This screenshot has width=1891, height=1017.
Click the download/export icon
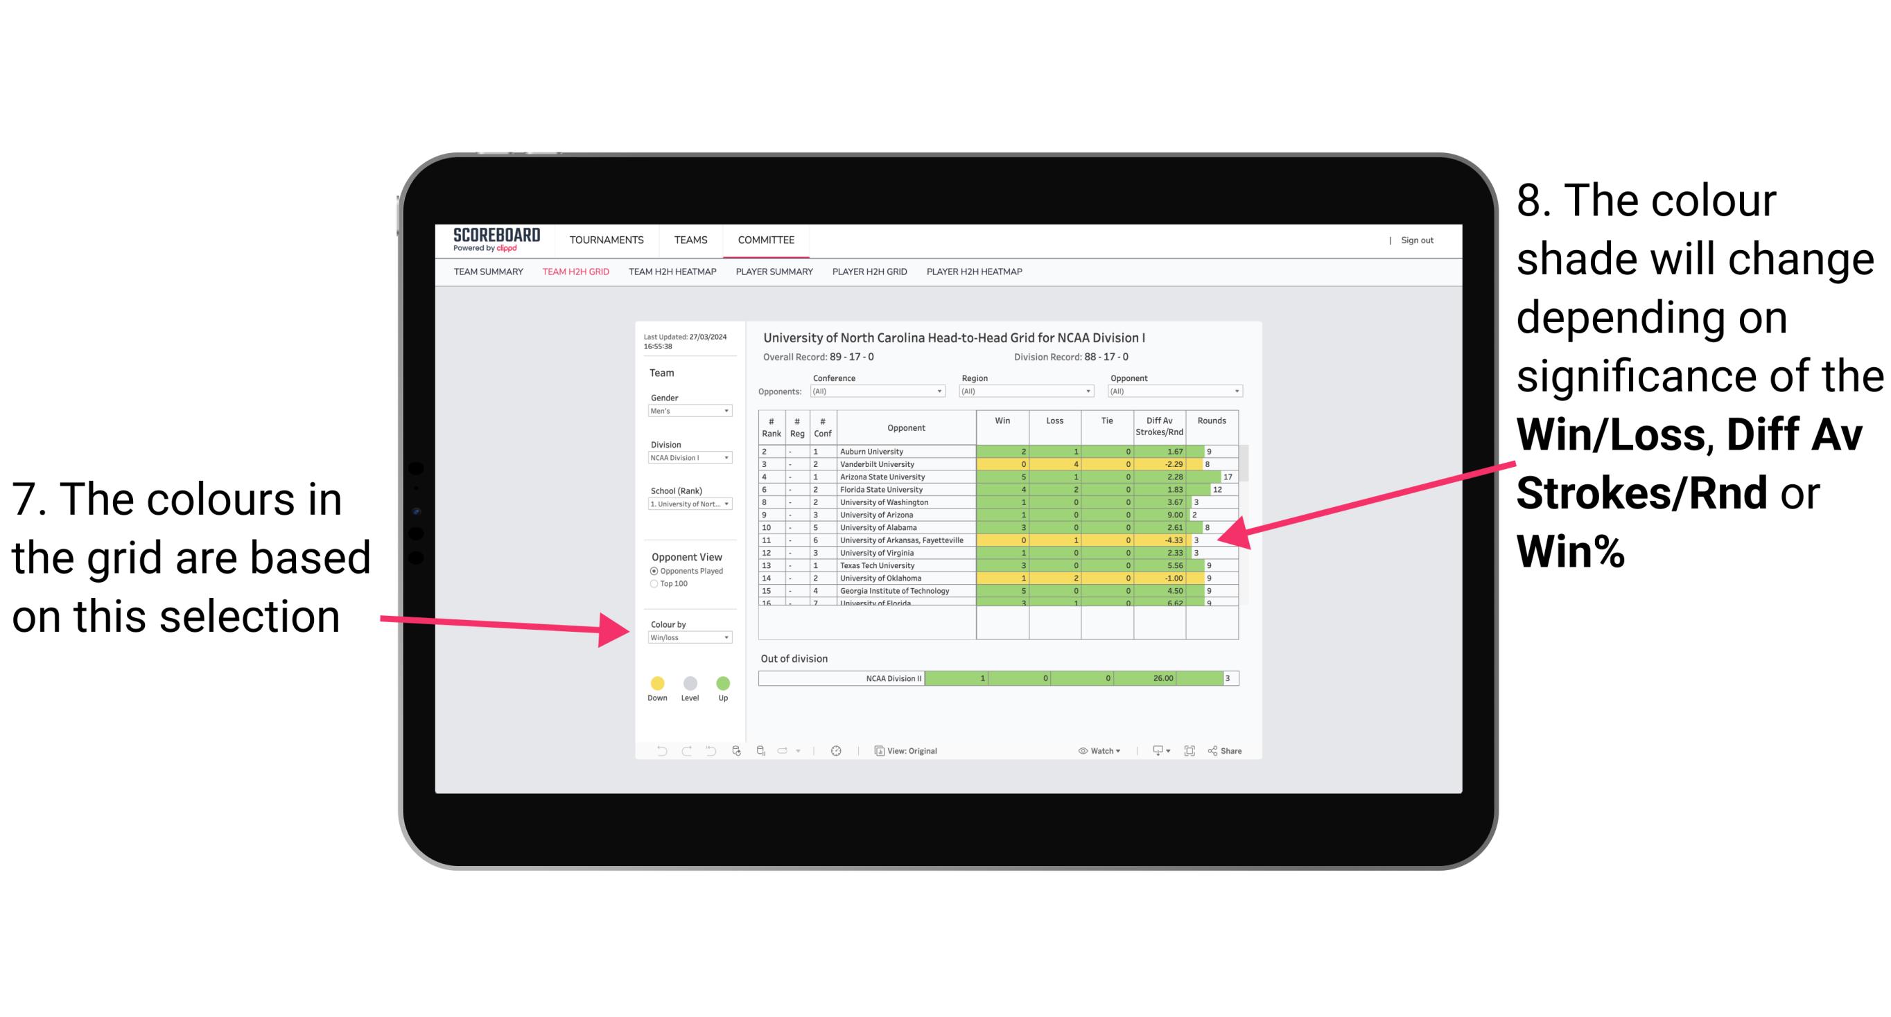(x=1154, y=750)
